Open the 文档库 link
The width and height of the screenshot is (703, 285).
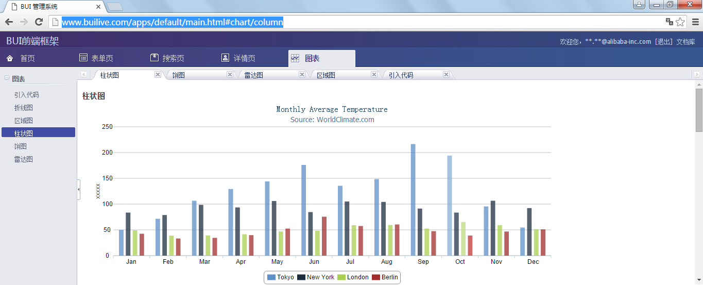(x=685, y=42)
